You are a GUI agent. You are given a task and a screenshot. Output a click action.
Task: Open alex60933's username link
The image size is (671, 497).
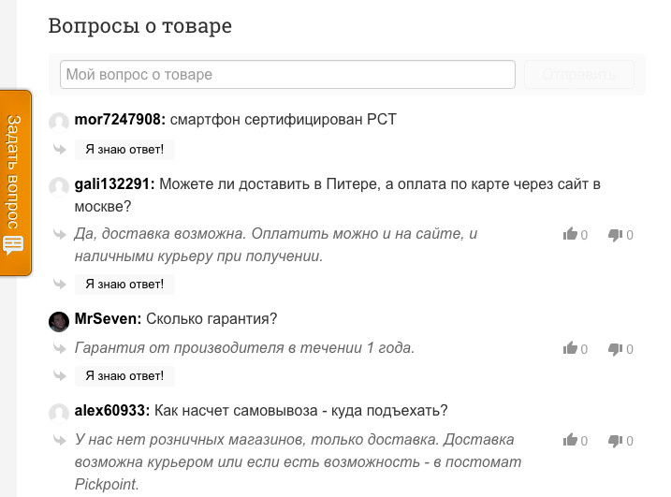[x=111, y=411]
